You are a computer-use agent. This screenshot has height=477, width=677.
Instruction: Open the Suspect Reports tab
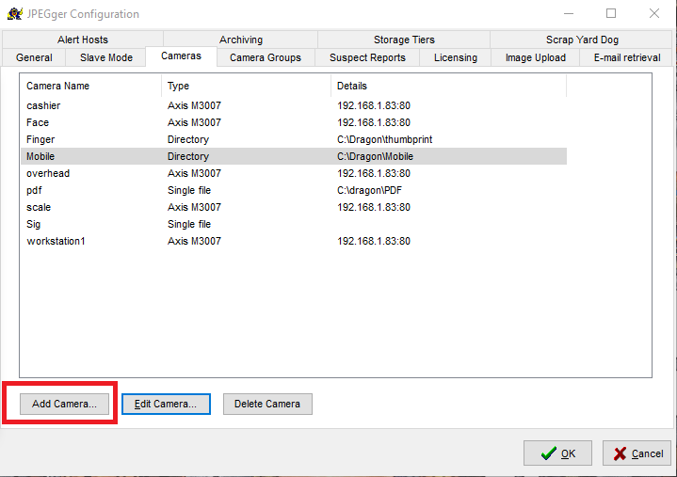point(367,57)
